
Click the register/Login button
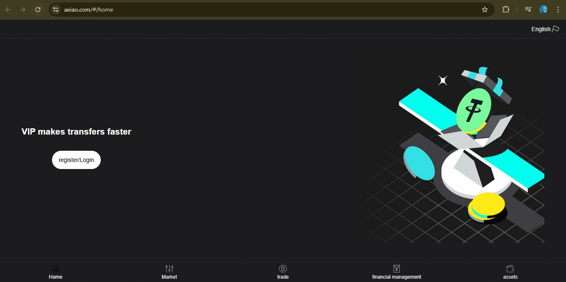click(x=76, y=160)
